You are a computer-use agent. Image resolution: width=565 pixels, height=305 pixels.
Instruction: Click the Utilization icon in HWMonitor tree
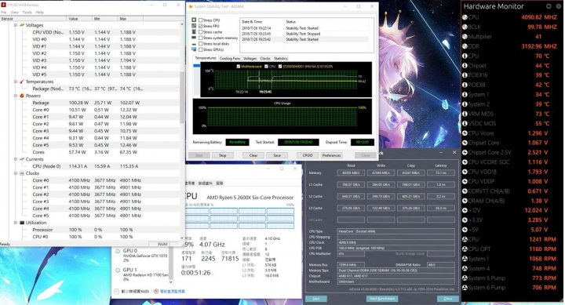point(22,223)
